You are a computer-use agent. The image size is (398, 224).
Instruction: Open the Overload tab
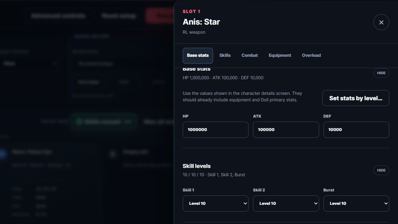coord(311,55)
